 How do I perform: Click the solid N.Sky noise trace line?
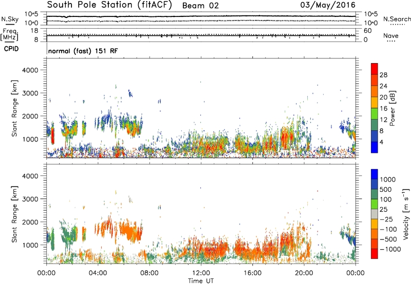click(201, 16)
